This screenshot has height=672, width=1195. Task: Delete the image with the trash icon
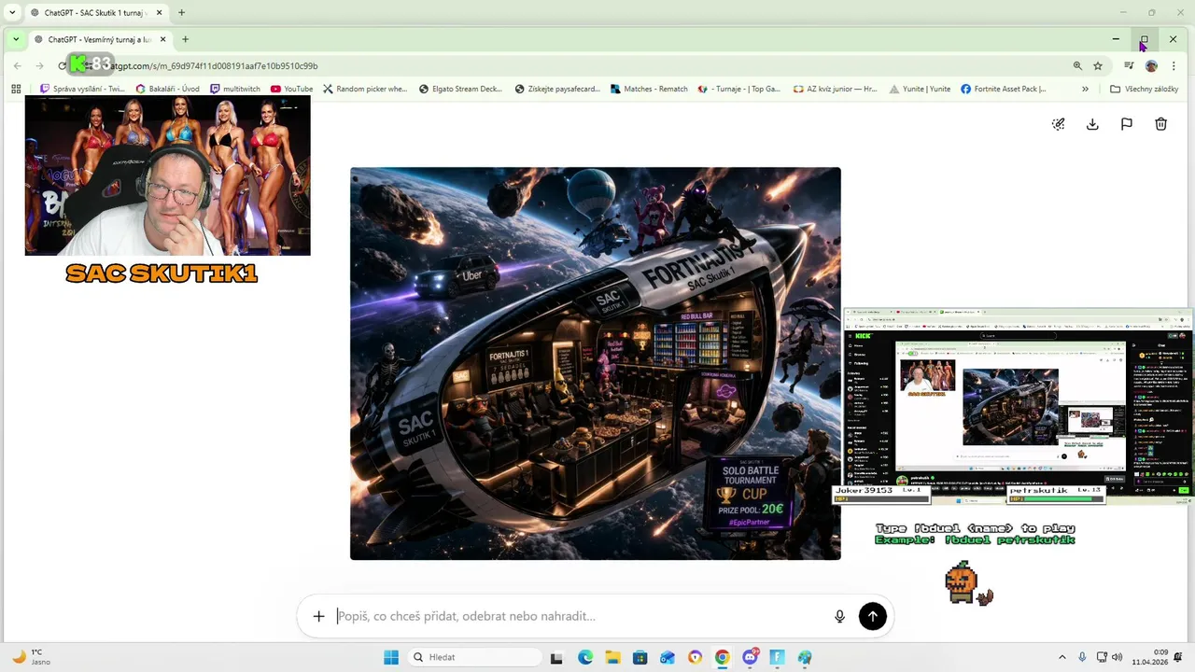click(x=1161, y=124)
